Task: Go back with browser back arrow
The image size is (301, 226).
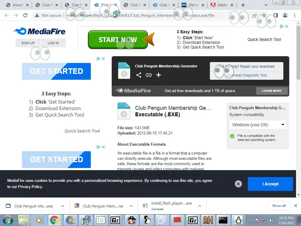Action: 6,15
